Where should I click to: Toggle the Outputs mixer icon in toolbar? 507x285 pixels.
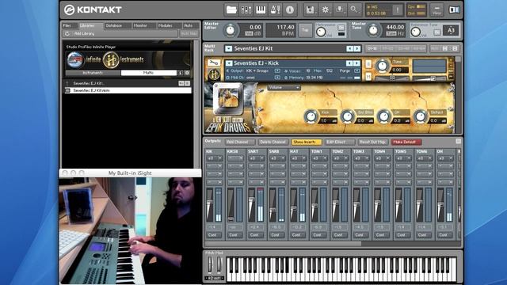point(246,9)
